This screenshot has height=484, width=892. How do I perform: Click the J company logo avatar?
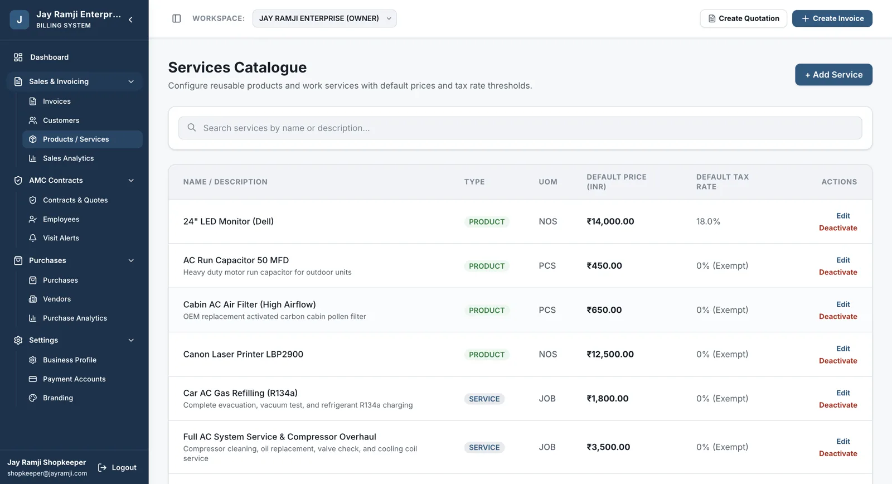[20, 20]
